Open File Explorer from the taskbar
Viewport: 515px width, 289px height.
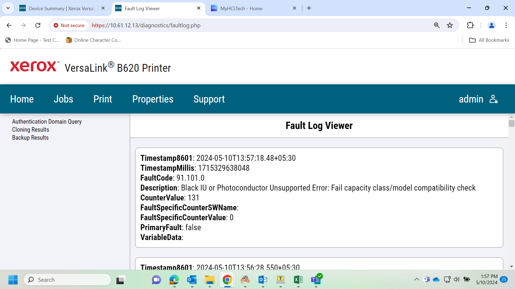click(210, 280)
